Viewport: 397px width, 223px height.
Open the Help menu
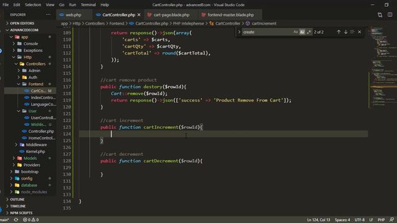[105, 5]
